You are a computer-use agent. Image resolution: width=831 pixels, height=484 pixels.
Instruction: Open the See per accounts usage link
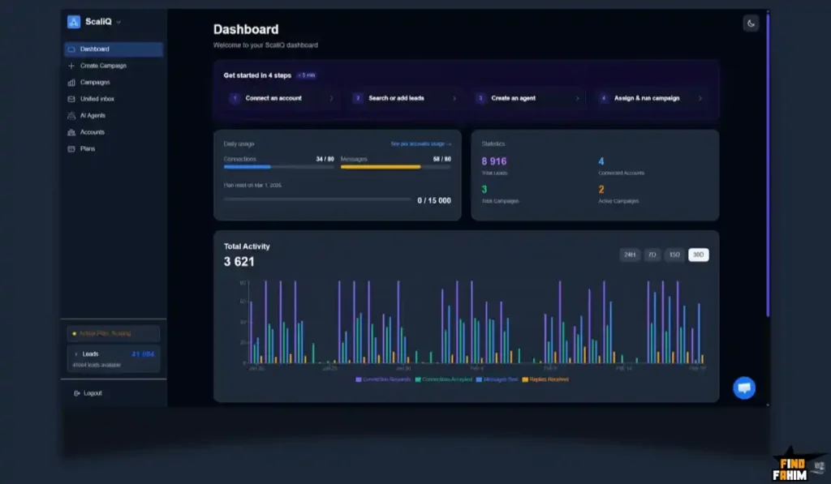pyautogui.click(x=420, y=143)
